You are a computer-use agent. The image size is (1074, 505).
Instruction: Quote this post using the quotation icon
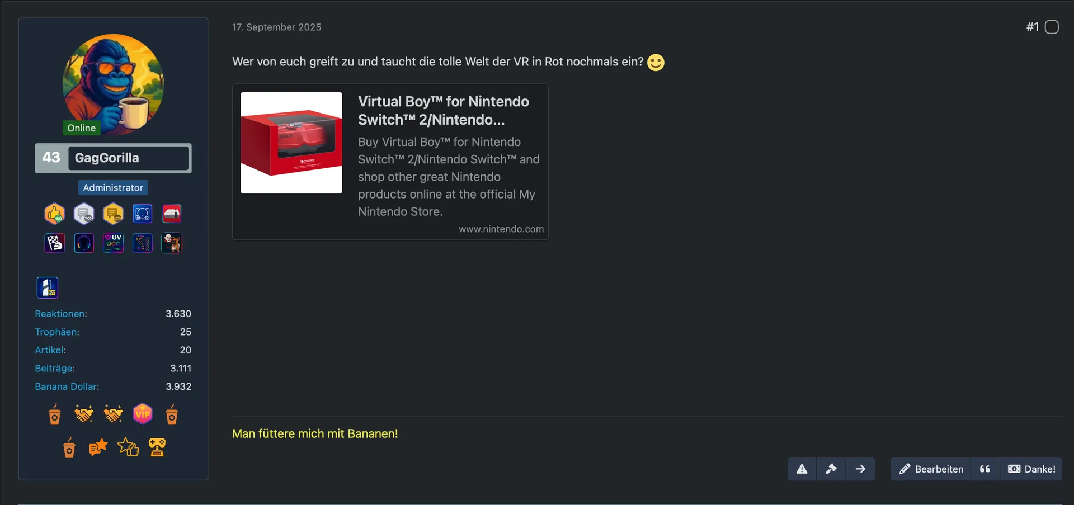pyautogui.click(x=985, y=469)
